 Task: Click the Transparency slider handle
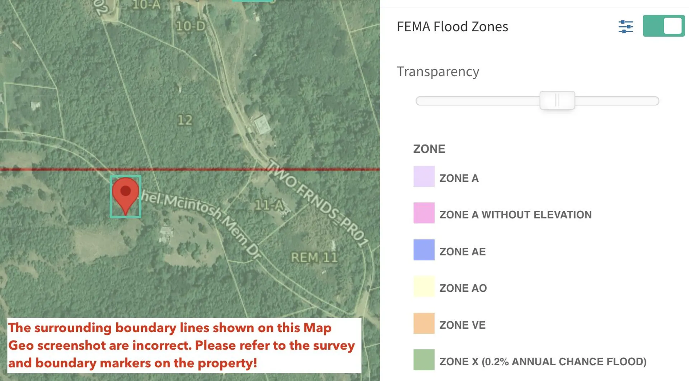click(x=557, y=100)
